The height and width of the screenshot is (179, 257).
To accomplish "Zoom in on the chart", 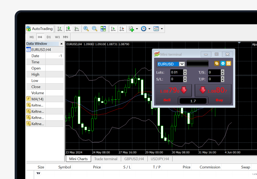I will (86, 29).
